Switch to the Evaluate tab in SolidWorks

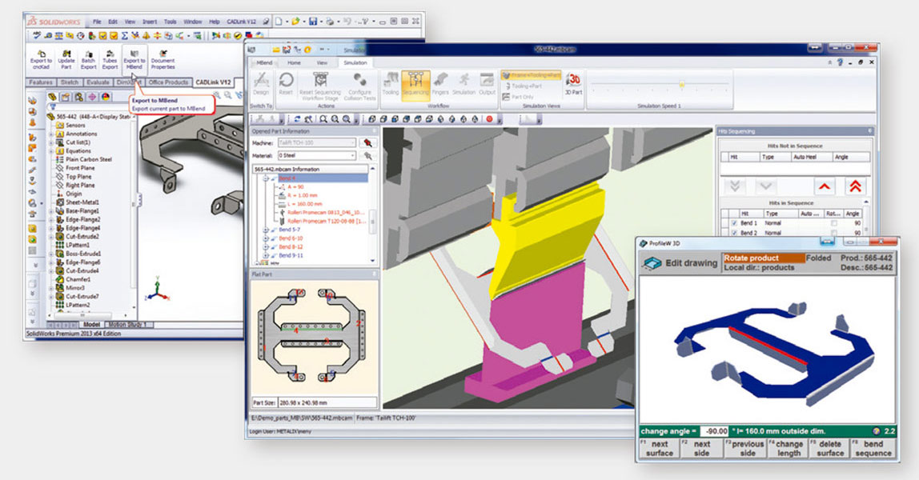(x=98, y=82)
